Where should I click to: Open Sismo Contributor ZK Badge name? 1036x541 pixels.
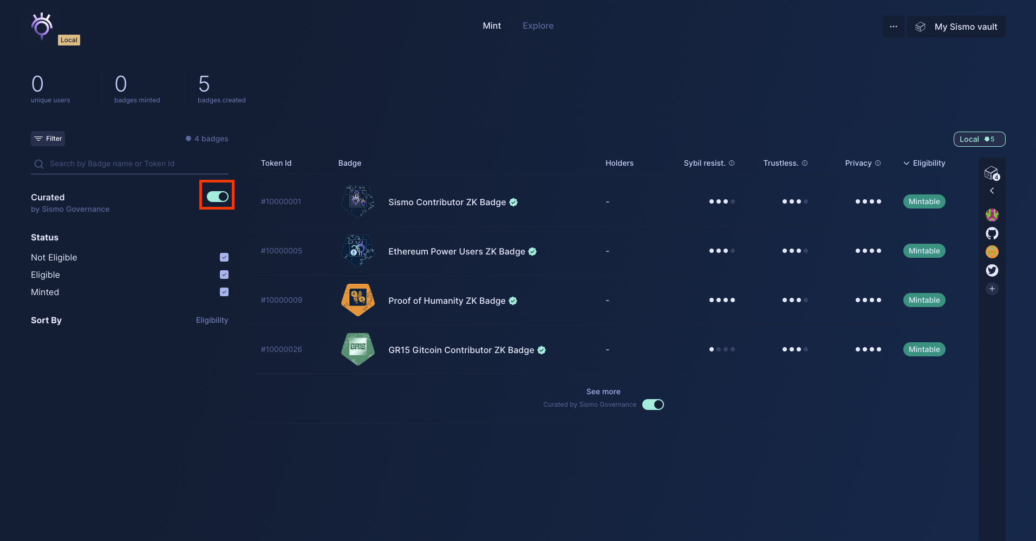[x=447, y=202]
